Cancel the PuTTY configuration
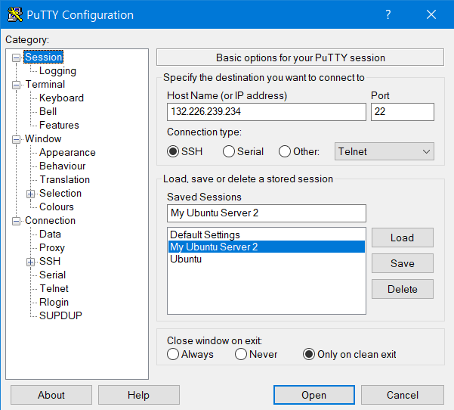The image size is (454, 410). (403, 395)
